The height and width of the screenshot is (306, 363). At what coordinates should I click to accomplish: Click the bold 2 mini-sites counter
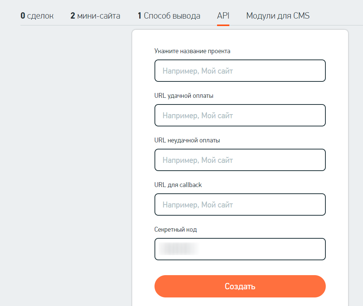[x=73, y=16]
